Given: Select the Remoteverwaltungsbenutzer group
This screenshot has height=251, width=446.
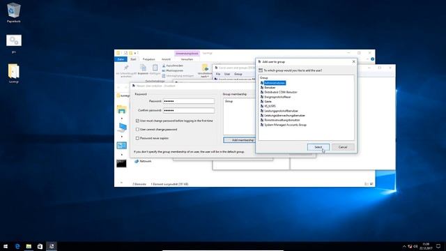Looking at the screenshot, I should point(282,120).
